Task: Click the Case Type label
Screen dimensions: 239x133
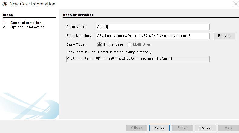Action: coord(76,44)
